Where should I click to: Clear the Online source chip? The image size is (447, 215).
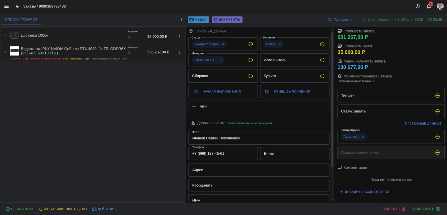(x=279, y=44)
